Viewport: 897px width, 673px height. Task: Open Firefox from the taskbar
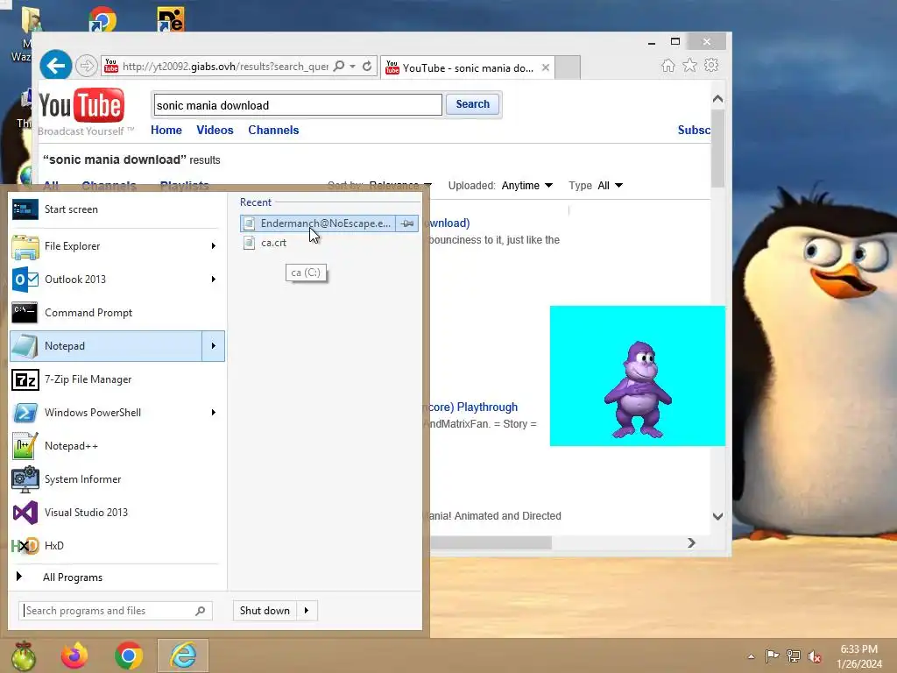(x=74, y=655)
